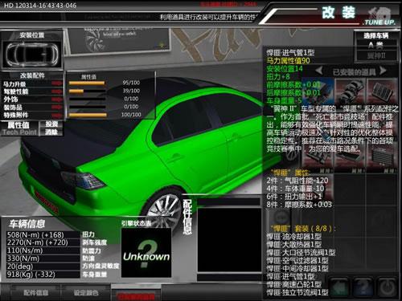Click the green back button icon
402x301 pixels.
340,287
